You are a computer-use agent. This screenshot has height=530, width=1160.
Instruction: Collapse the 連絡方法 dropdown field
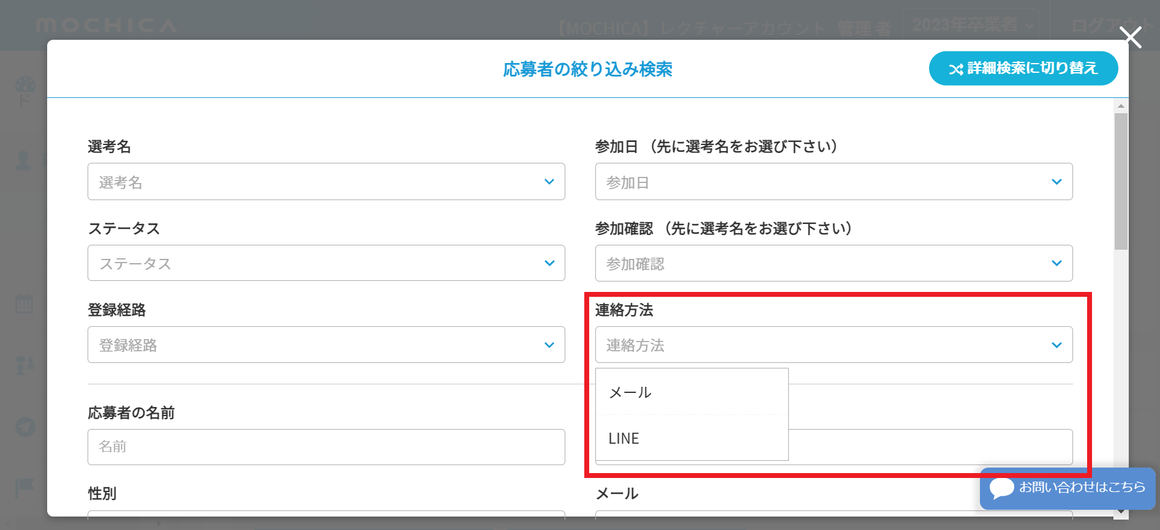(x=833, y=345)
